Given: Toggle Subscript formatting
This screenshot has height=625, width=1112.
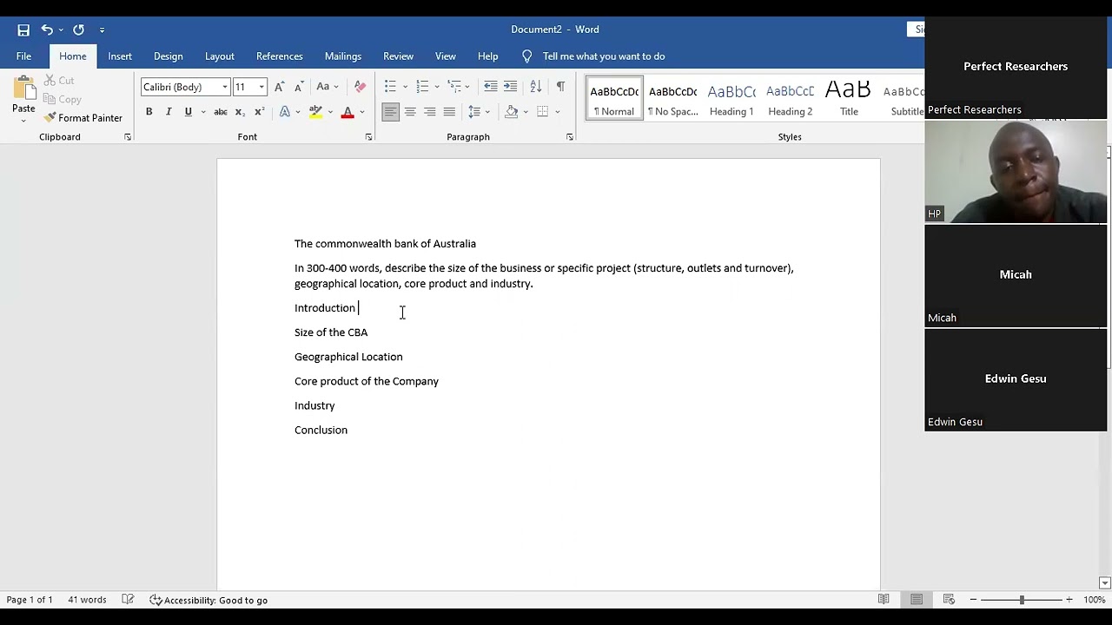Looking at the screenshot, I should coord(240,112).
